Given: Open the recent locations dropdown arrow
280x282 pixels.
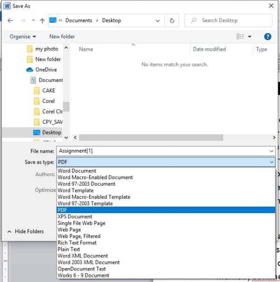Looking at the screenshot, I should click(33, 20).
